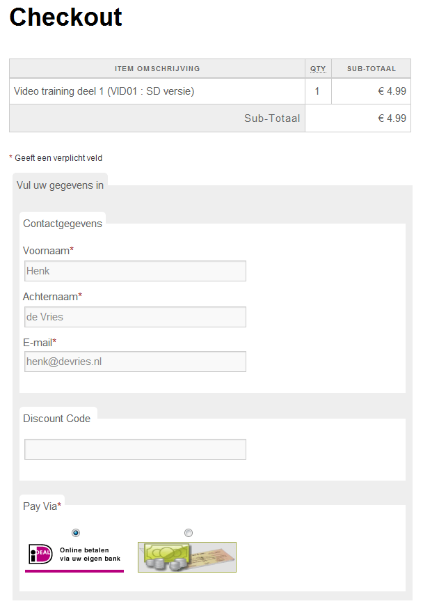Focus the Achternaam input field
Viewport: 423px width, 606px height.
coord(135,317)
